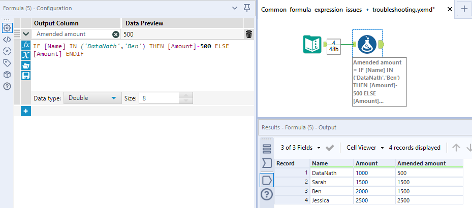Screen dimensions: 472x208
Task: Select the Amount 2000 cell
Action: (374, 191)
